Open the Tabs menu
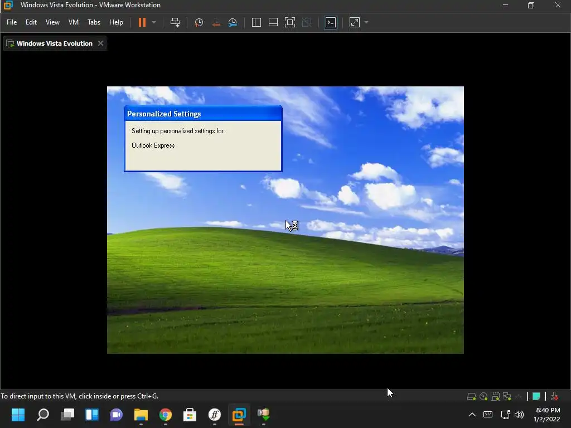571x428 pixels. [x=94, y=22]
